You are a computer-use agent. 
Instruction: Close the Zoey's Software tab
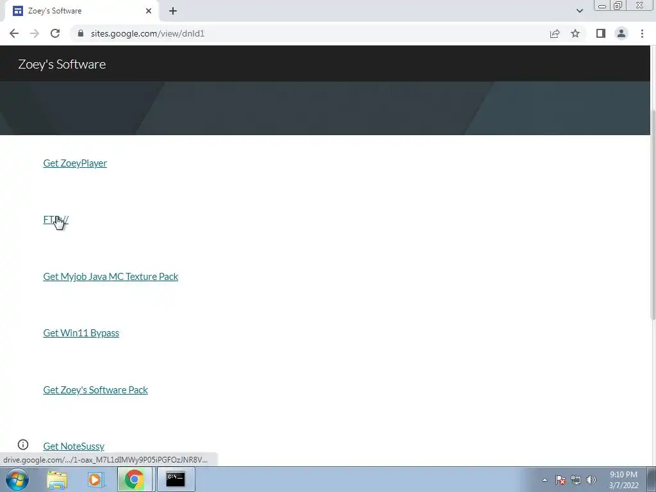[149, 11]
